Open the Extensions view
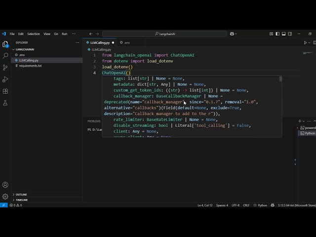The width and height of the screenshot is (316, 237). pos(5,91)
